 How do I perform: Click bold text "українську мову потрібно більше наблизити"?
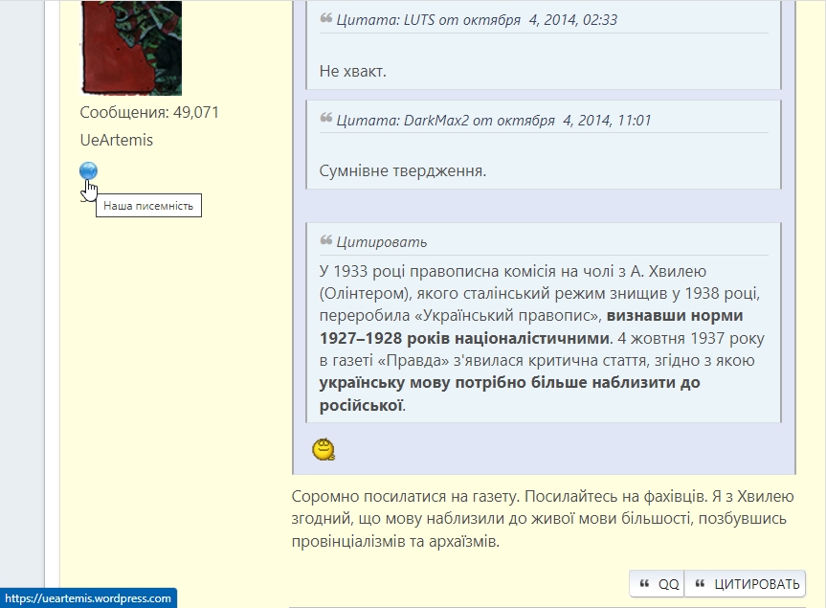tap(507, 383)
